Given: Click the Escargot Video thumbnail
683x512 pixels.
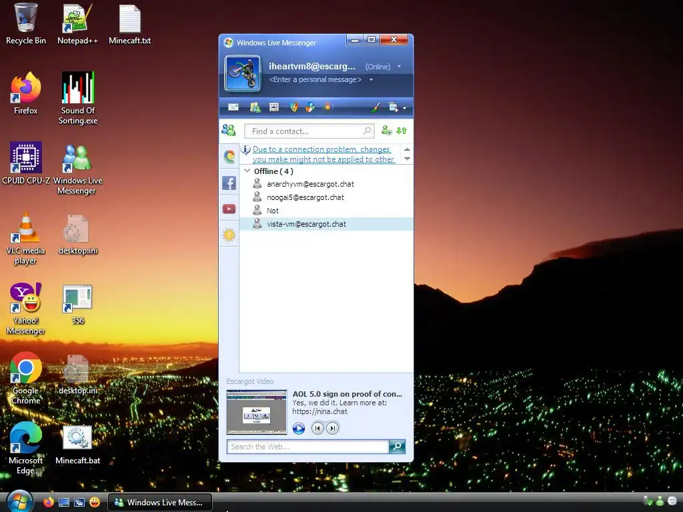Looking at the screenshot, I should (x=257, y=412).
